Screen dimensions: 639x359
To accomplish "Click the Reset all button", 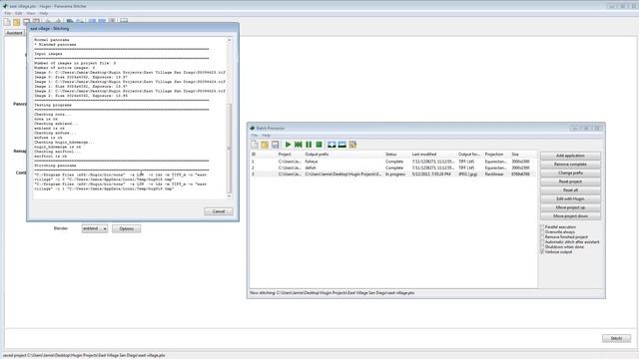I will click(x=570, y=190).
